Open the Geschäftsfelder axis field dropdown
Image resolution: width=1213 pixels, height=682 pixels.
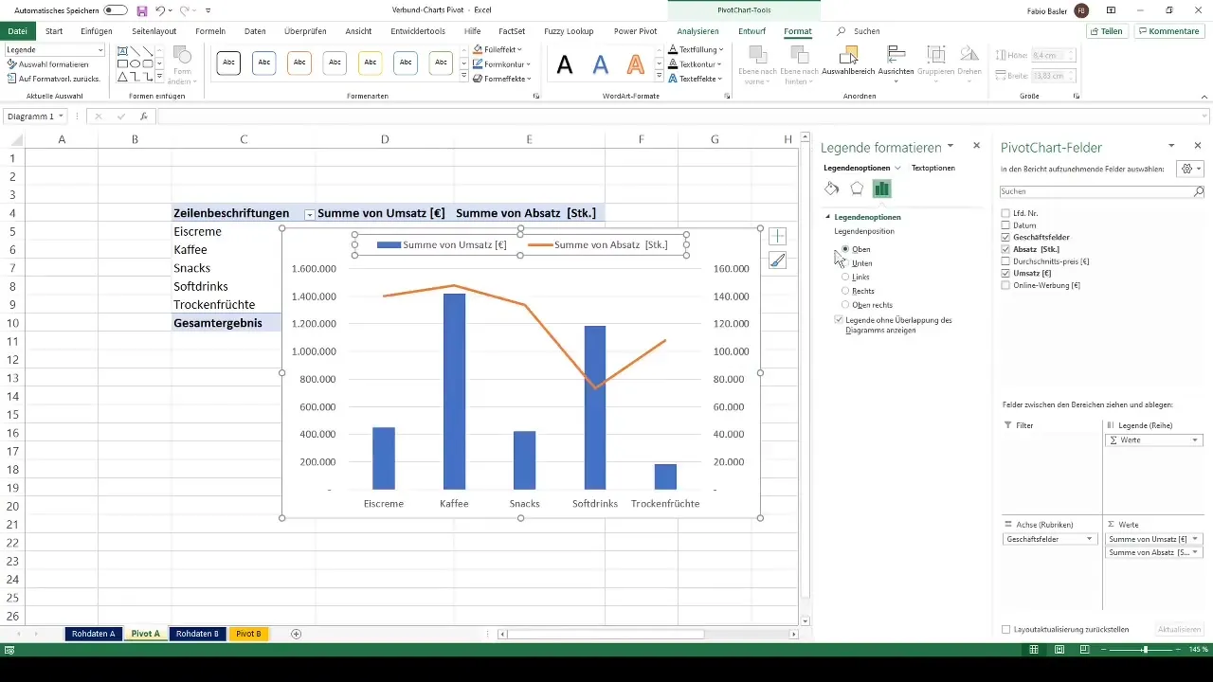point(1090,539)
